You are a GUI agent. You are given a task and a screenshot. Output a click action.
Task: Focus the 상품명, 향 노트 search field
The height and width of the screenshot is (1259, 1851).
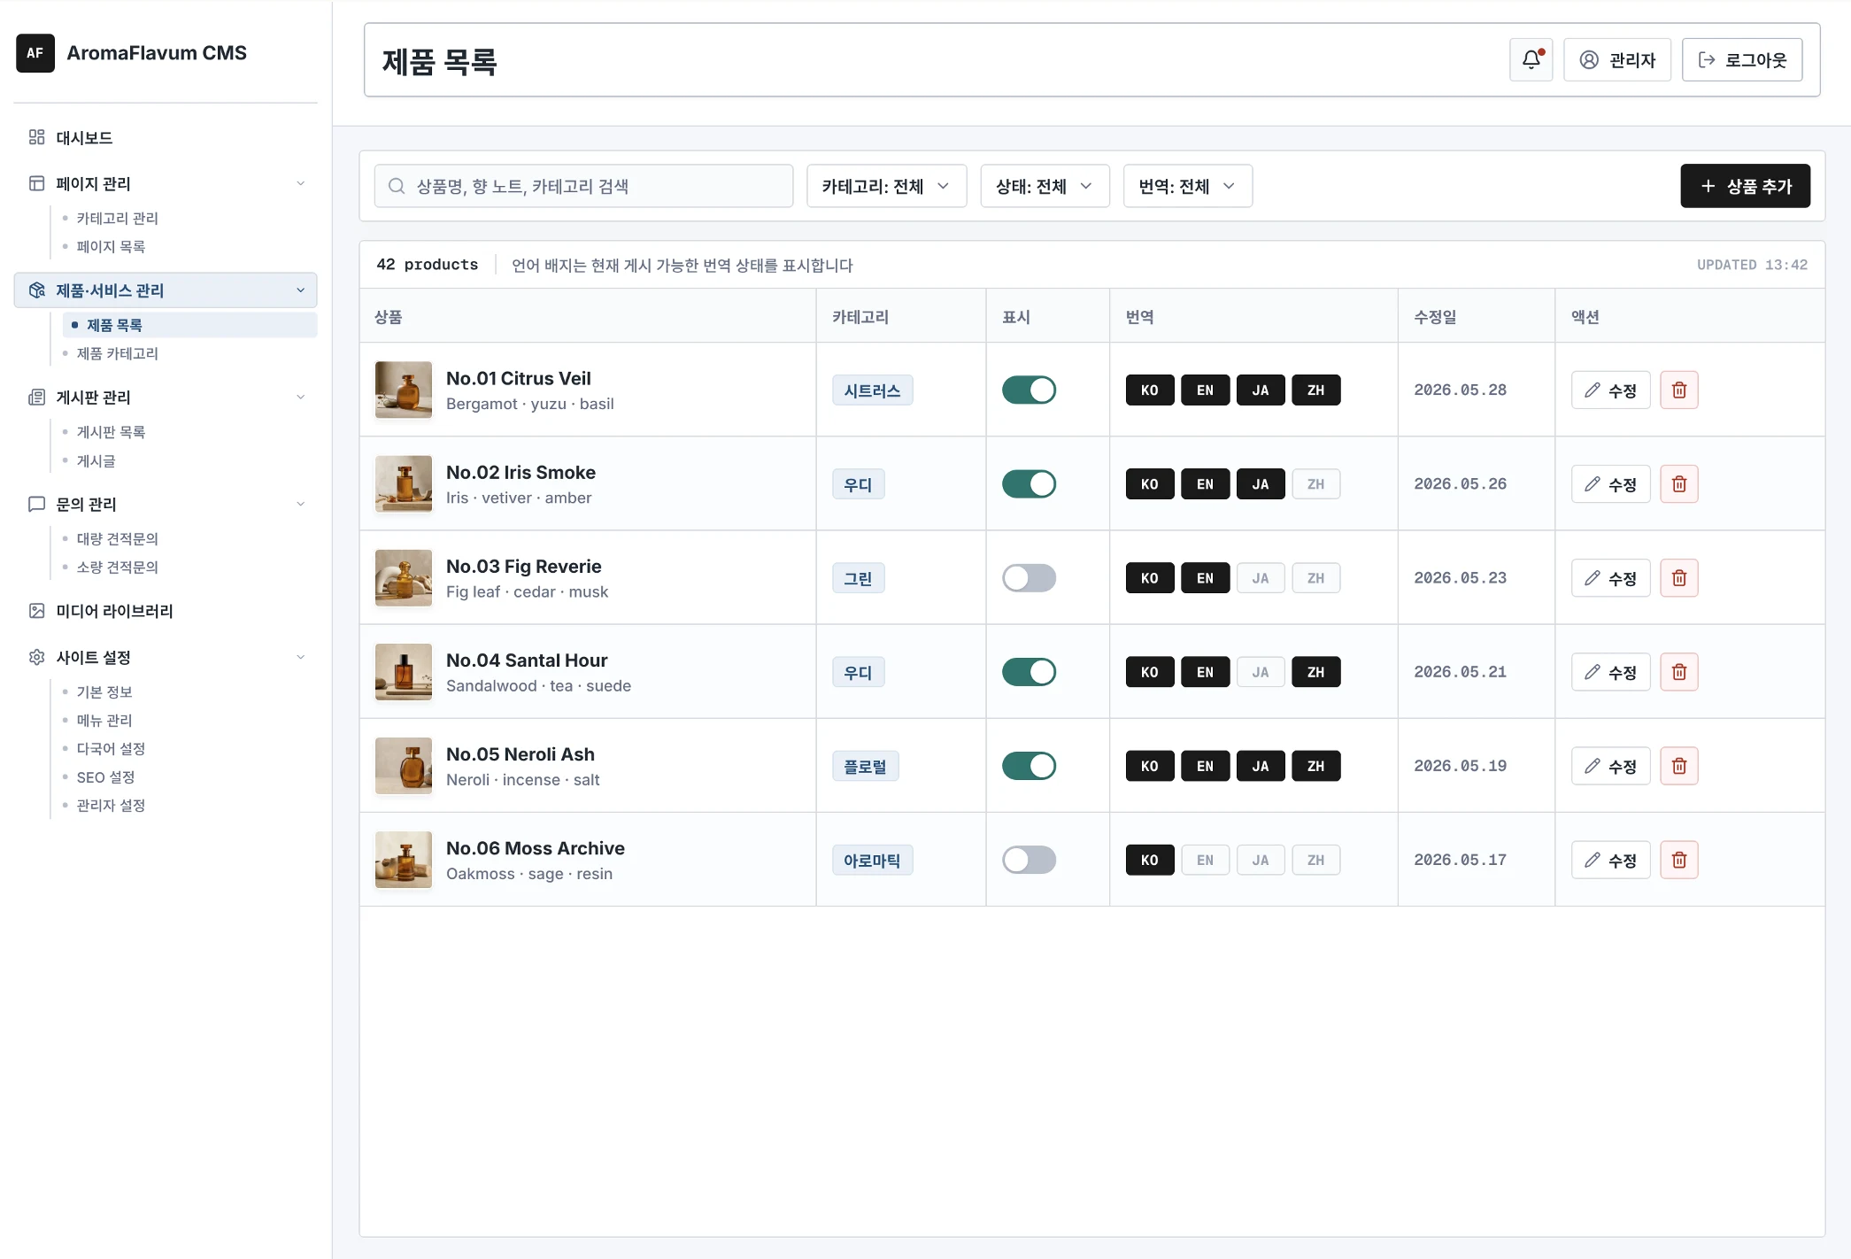(583, 186)
